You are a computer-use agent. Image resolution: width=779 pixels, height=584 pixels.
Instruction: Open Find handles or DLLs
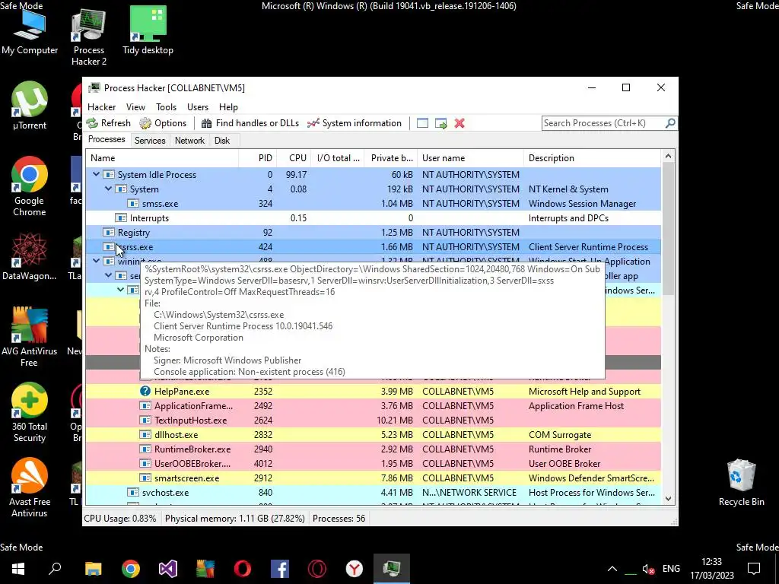(250, 123)
